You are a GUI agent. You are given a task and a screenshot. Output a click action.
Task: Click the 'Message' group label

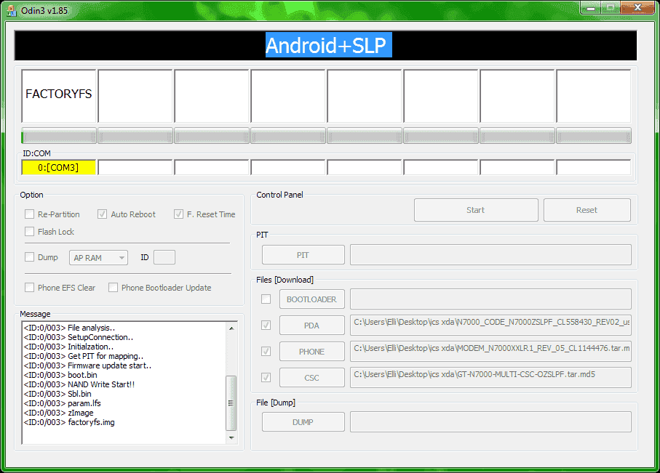tap(35, 314)
